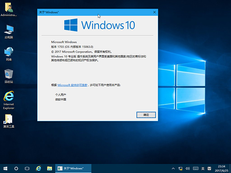Open the Windows Start menu
231x173 pixels.
[5, 168]
